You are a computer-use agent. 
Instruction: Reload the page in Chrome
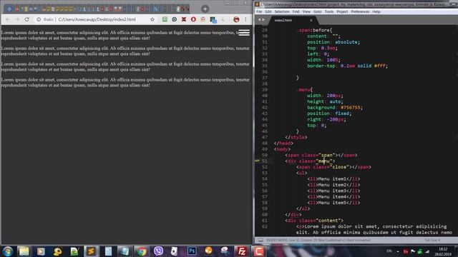coord(27,19)
